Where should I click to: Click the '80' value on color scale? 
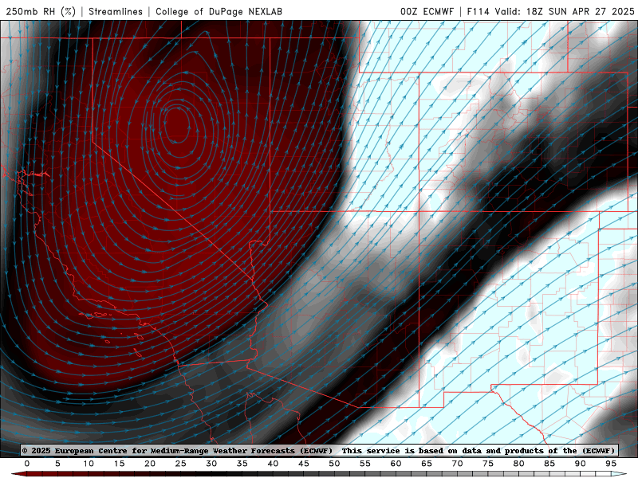tap(519, 464)
